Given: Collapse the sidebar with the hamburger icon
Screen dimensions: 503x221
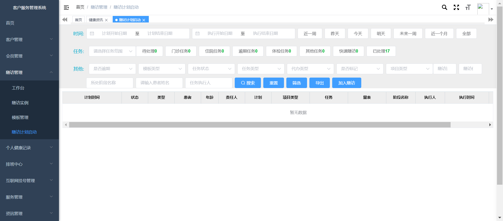Looking at the screenshot, I should 66,8.
